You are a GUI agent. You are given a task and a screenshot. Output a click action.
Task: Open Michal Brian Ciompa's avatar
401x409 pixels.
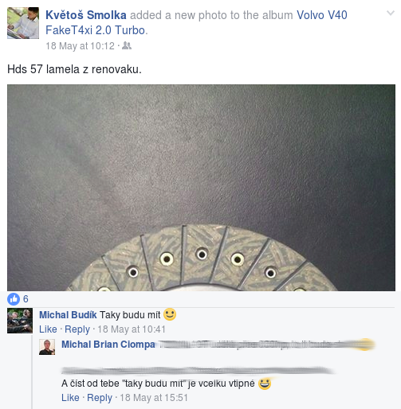(47, 347)
